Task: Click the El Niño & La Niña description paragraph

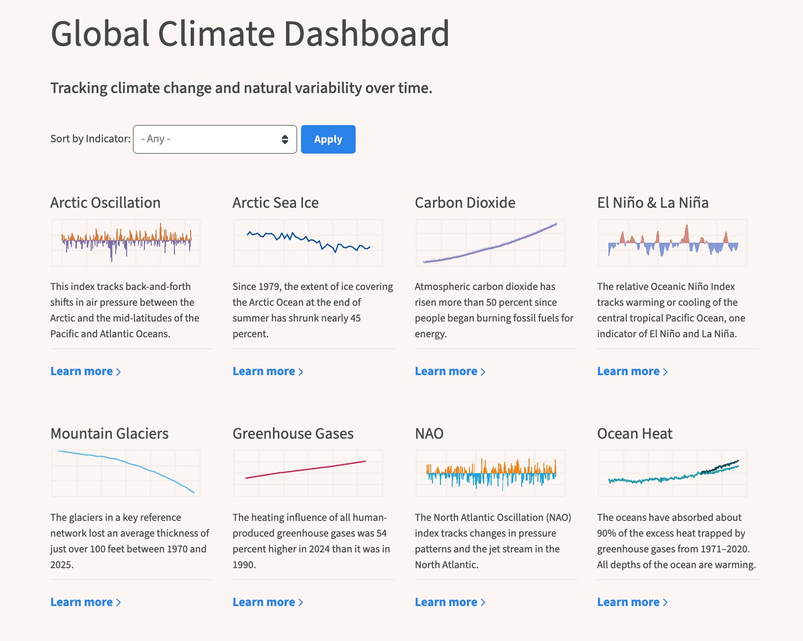Action: 671,310
